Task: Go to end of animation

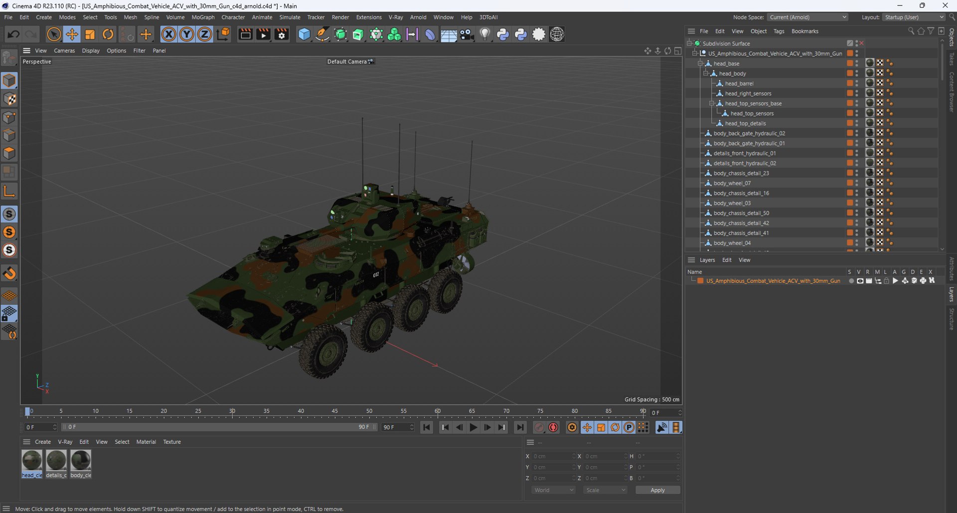Action: point(520,427)
